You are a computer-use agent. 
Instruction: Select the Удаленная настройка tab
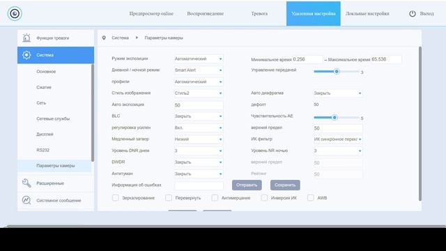pos(313,13)
